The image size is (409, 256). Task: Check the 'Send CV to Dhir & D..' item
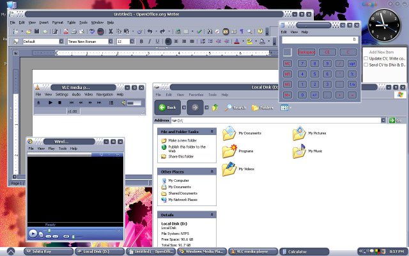[x=366, y=65]
